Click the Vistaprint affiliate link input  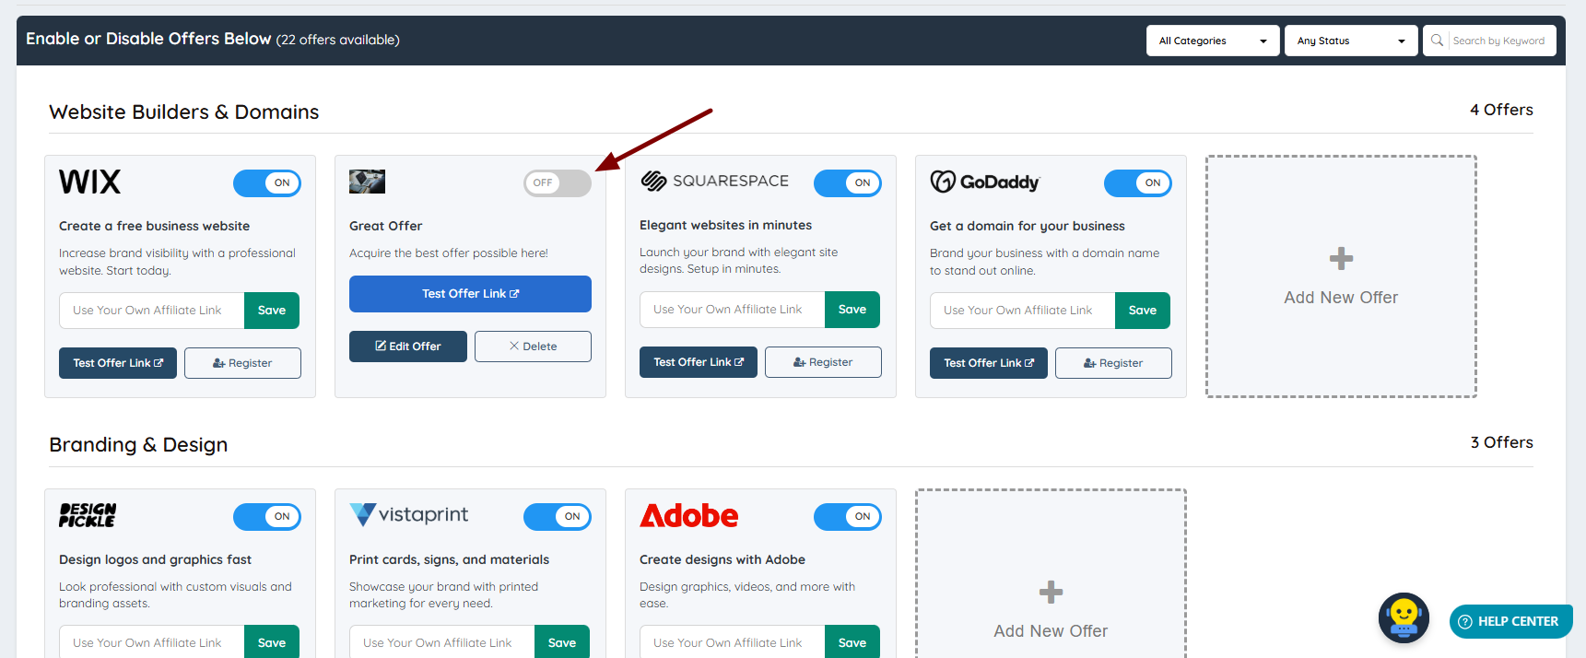[x=442, y=642]
